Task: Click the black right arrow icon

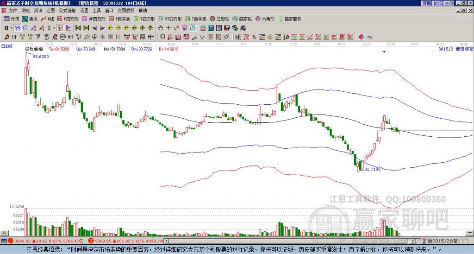Action: point(102,28)
